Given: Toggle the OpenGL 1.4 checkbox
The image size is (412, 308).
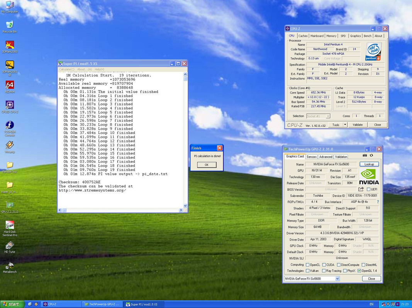Looking at the screenshot, I should tap(359, 271).
